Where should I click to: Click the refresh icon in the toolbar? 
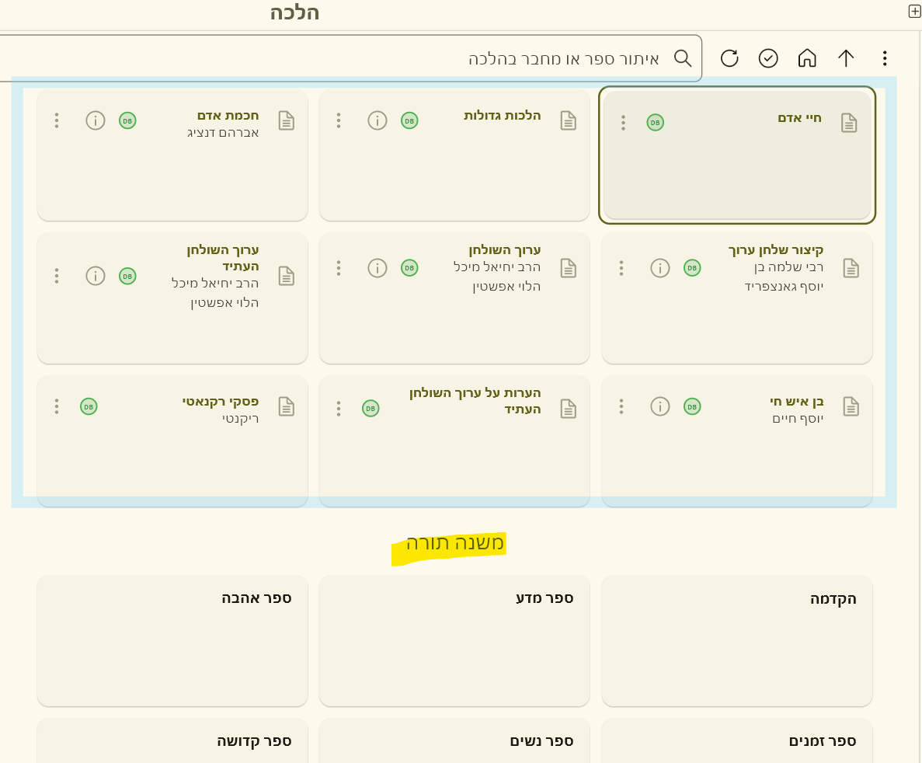tap(729, 58)
